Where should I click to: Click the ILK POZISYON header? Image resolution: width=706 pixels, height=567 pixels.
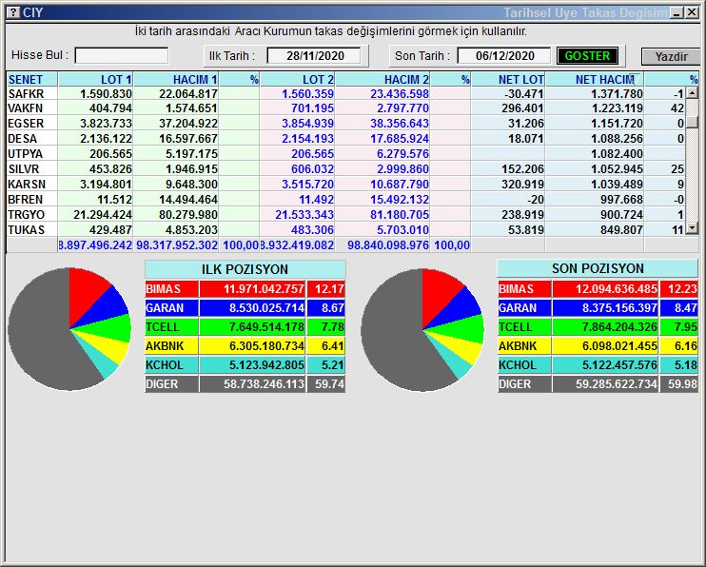click(x=245, y=269)
